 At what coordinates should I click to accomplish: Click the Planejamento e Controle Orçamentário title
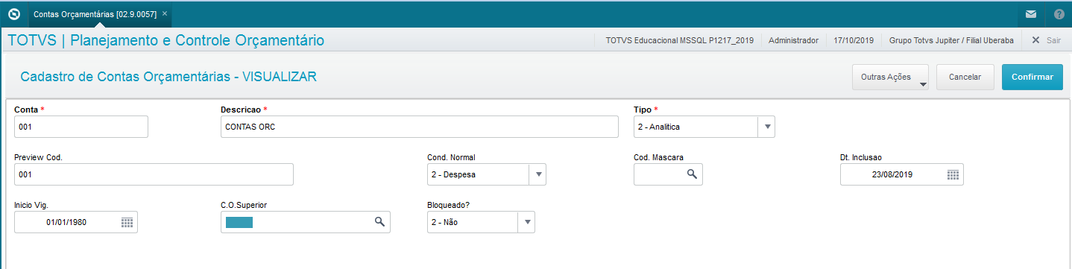click(198, 40)
